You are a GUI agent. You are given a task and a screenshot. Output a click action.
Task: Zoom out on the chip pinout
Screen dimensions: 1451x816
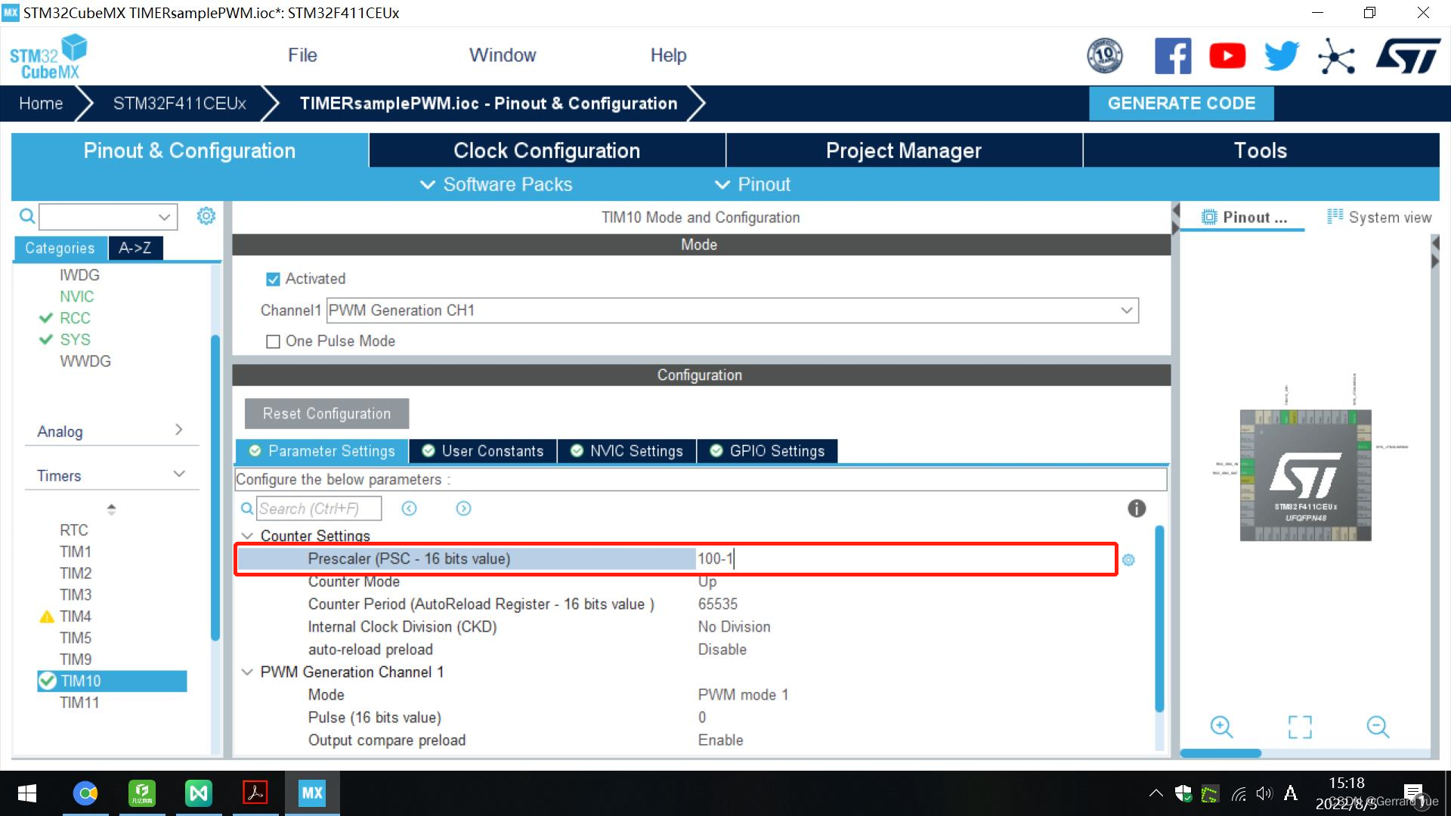(1378, 727)
